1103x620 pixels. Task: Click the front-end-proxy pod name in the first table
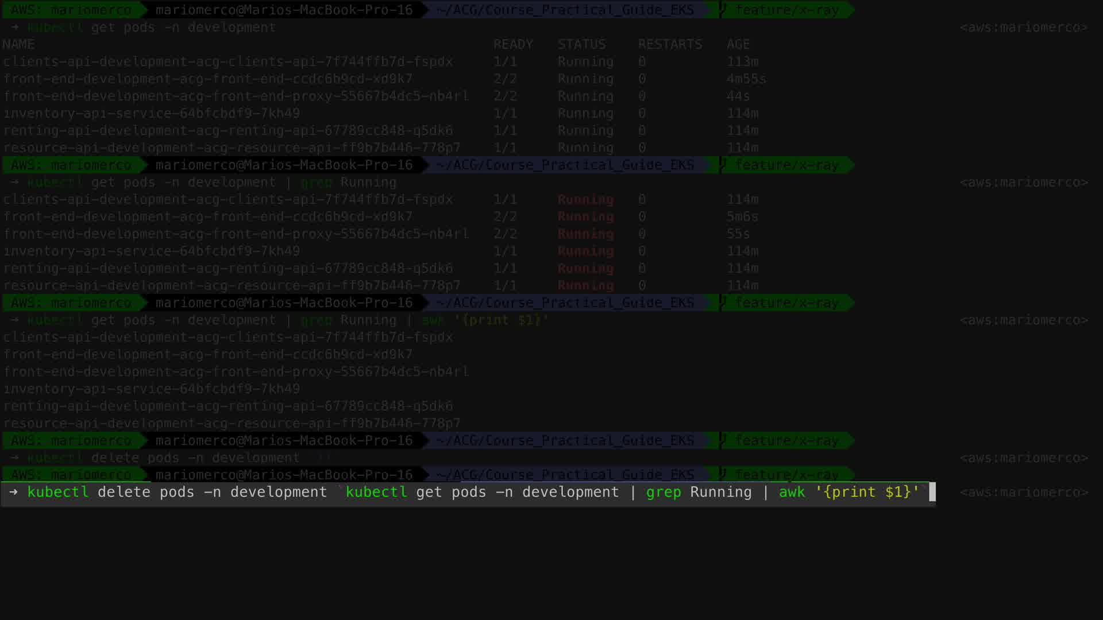click(x=236, y=96)
